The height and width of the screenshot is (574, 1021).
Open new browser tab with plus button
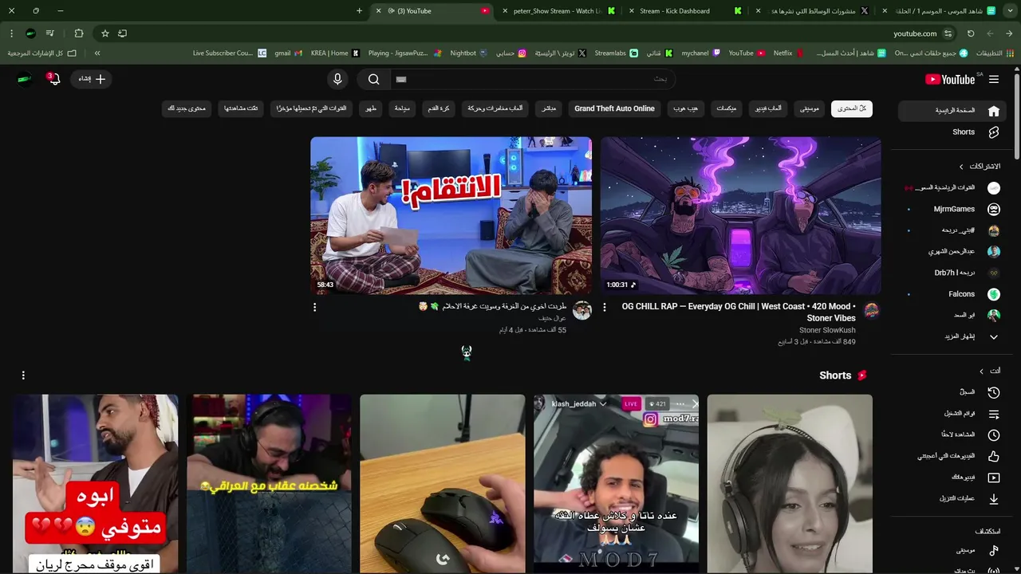click(359, 11)
